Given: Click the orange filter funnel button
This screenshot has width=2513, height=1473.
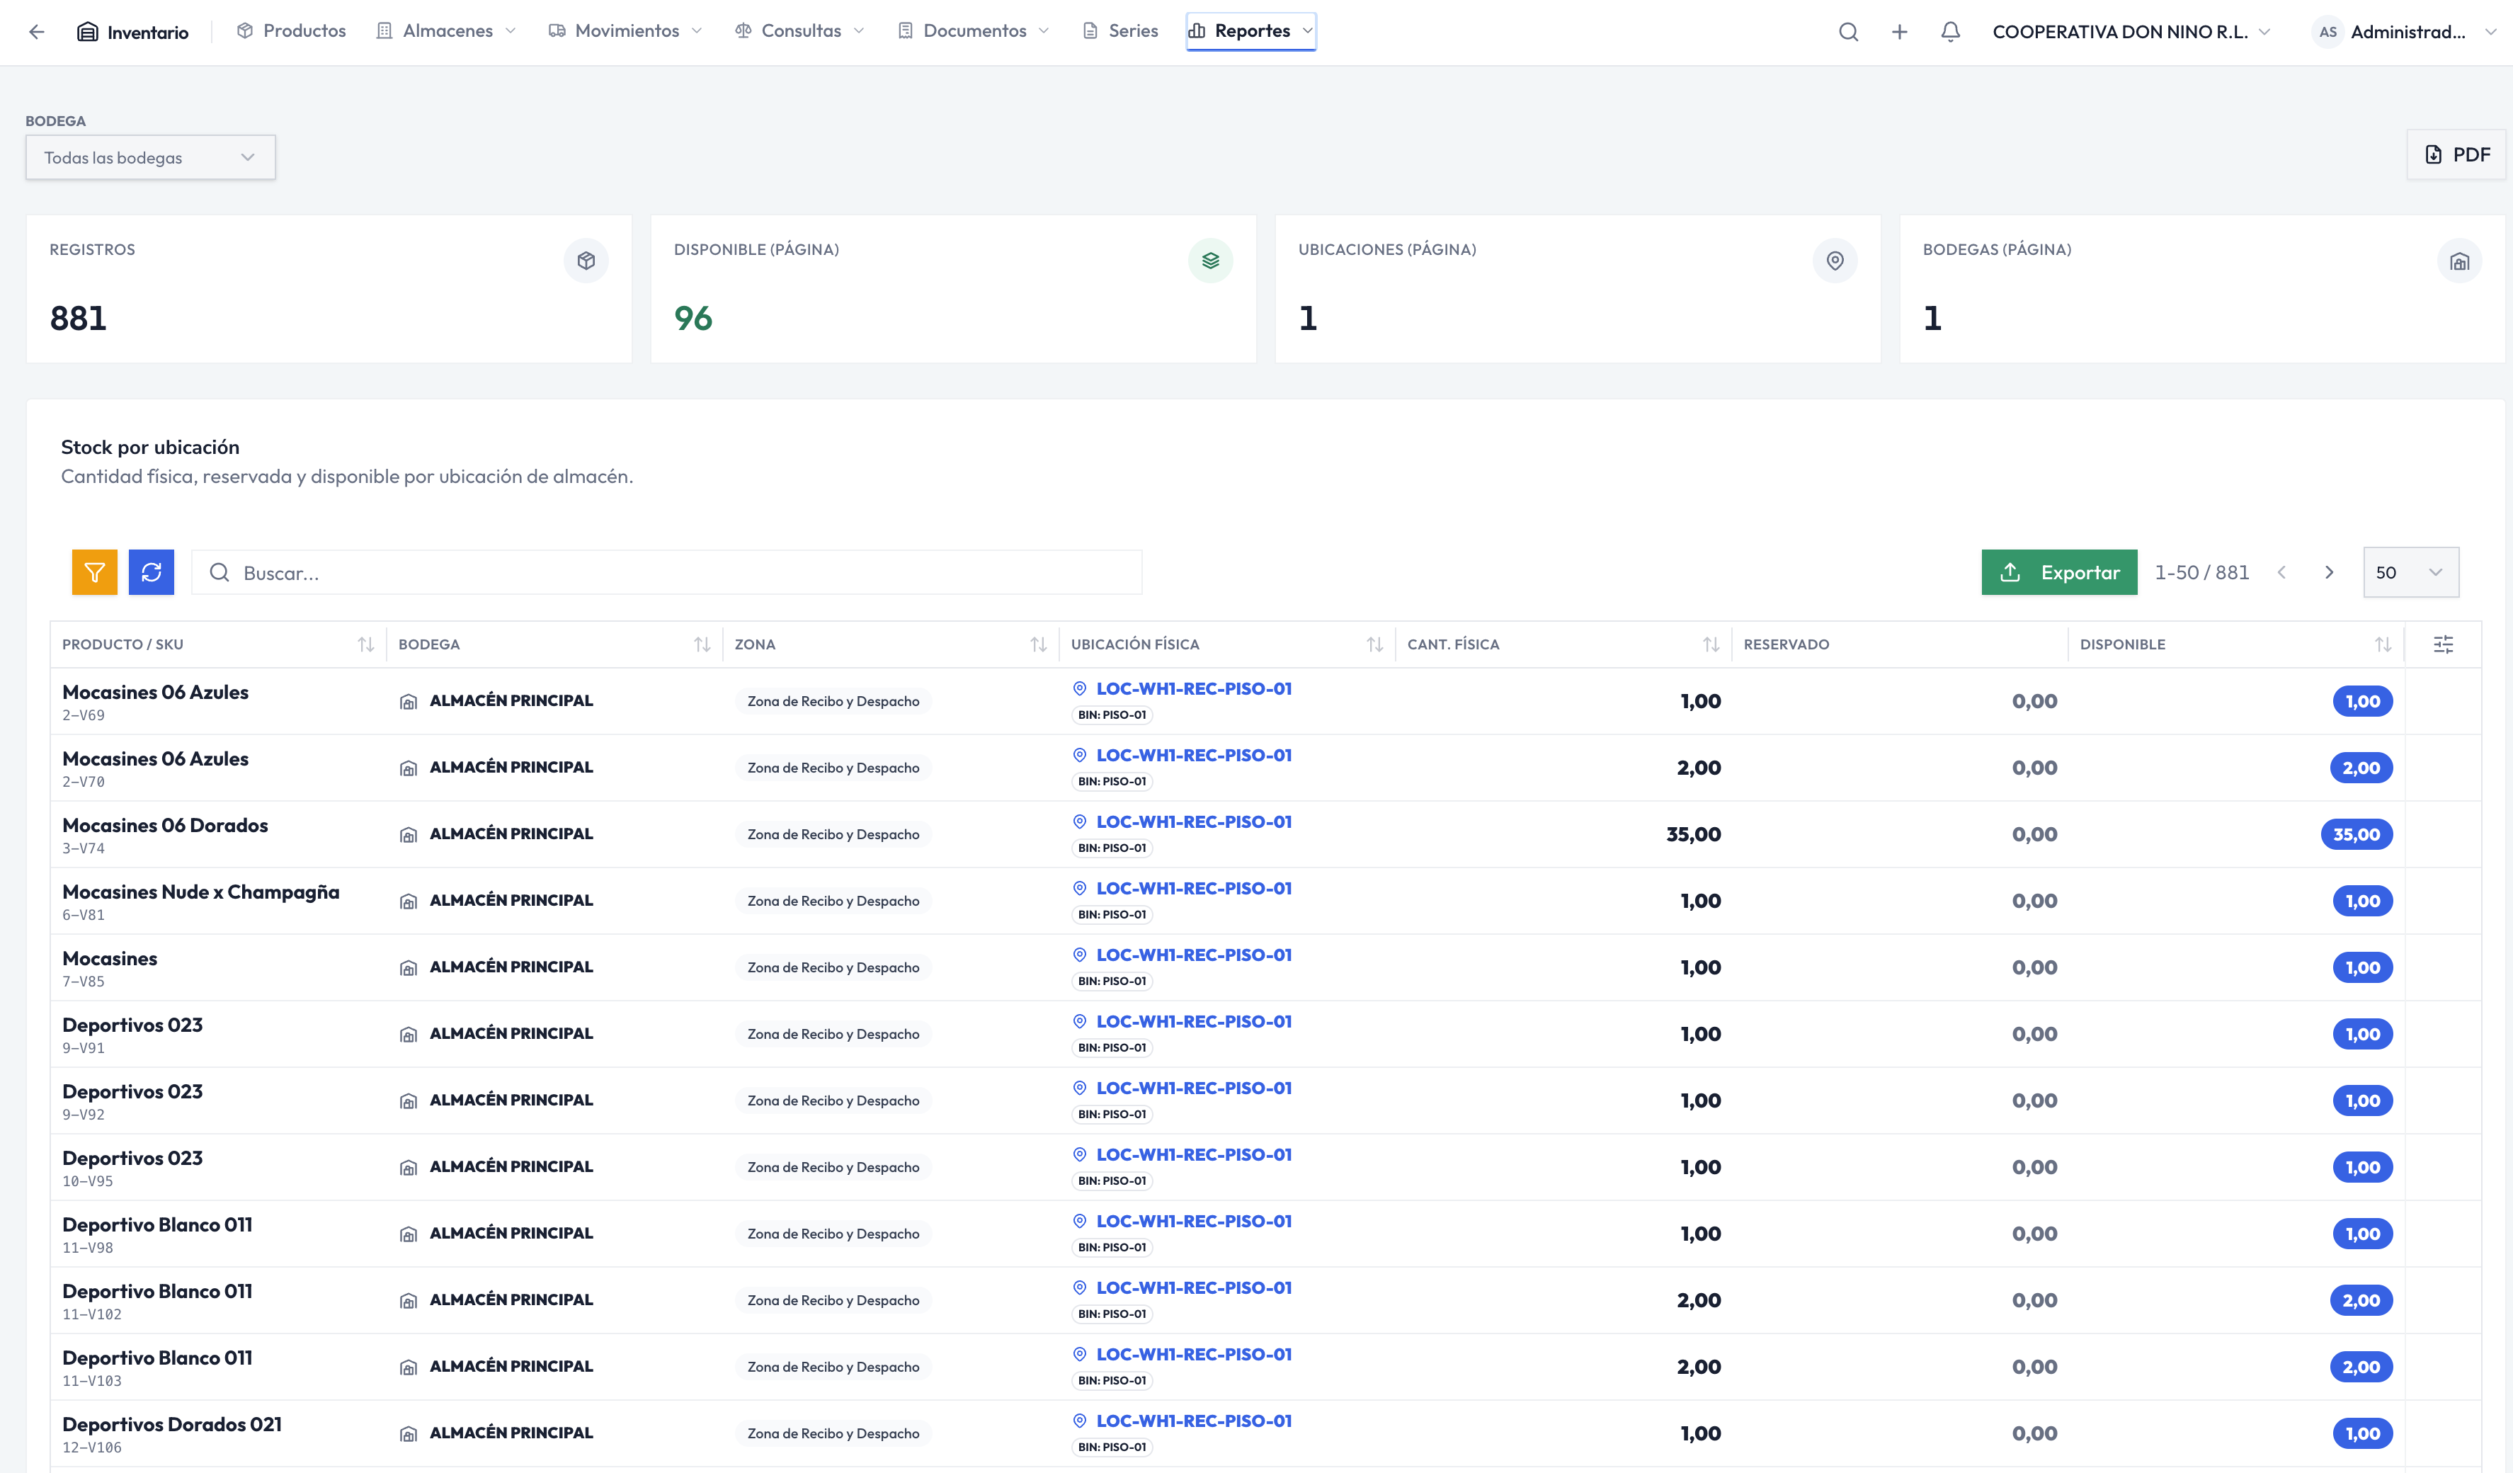Looking at the screenshot, I should 95,572.
